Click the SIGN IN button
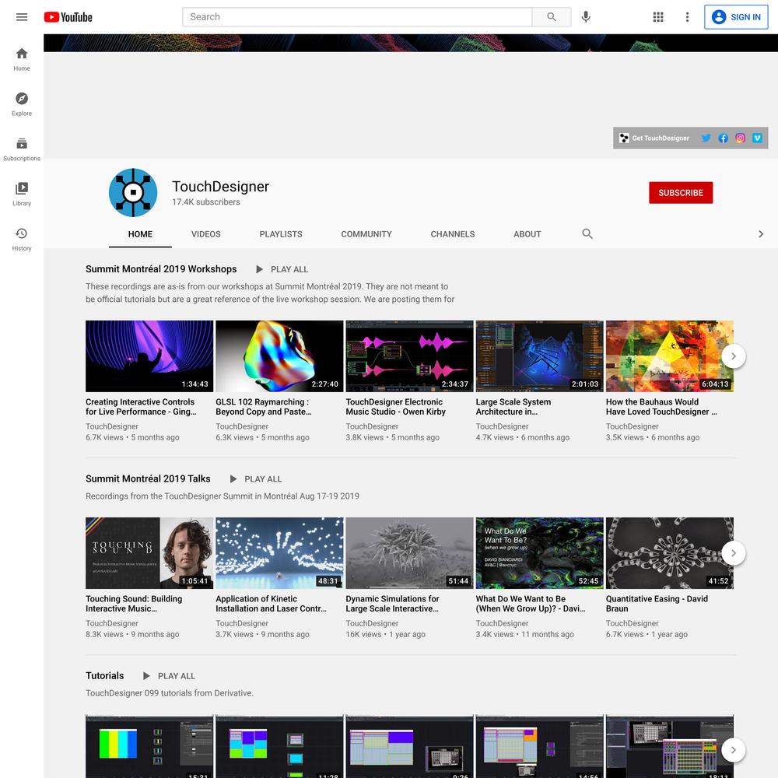The image size is (778, 778). [736, 17]
